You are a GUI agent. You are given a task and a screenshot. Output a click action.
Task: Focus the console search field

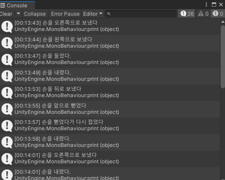[x=141, y=14]
